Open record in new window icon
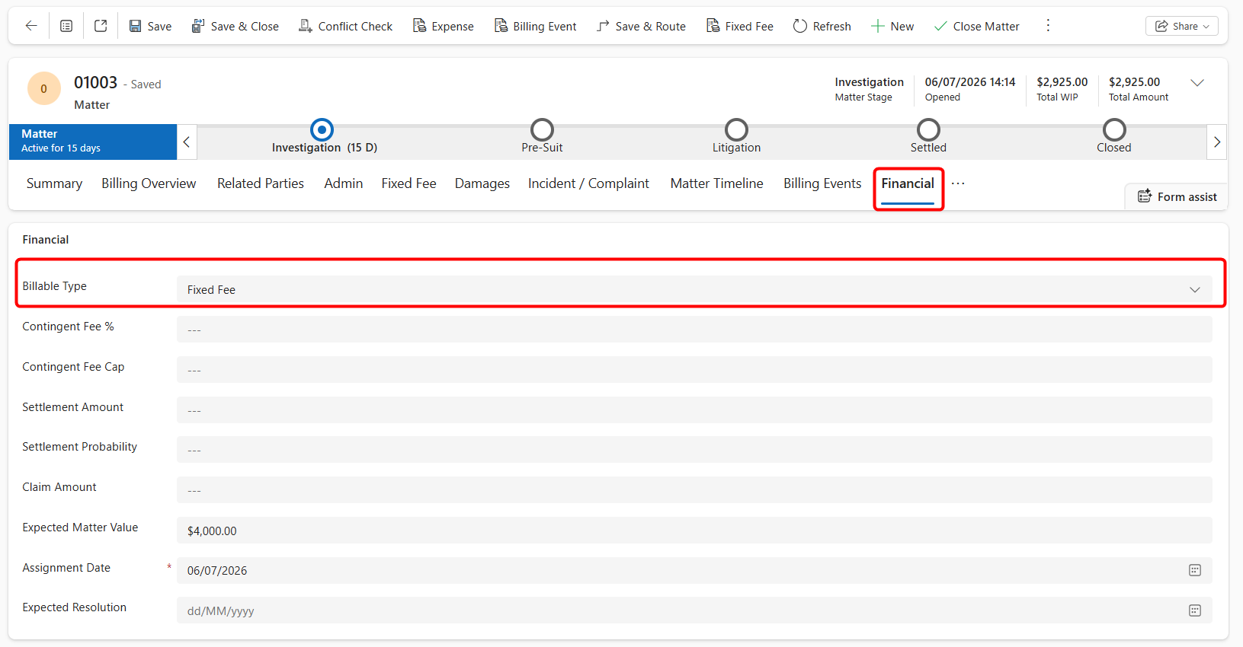The width and height of the screenshot is (1243, 647). [x=101, y=26]
